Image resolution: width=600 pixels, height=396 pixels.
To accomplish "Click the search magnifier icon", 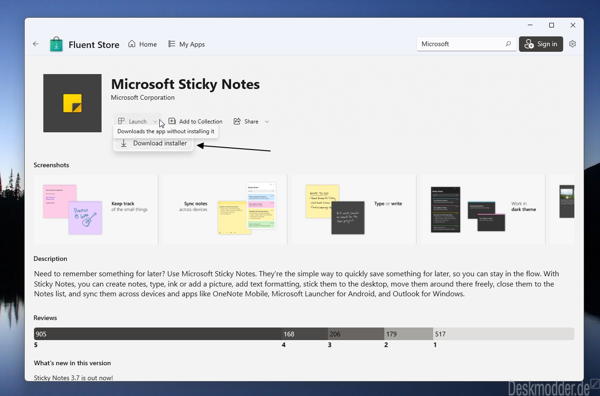I will click(x=508, y=44).
